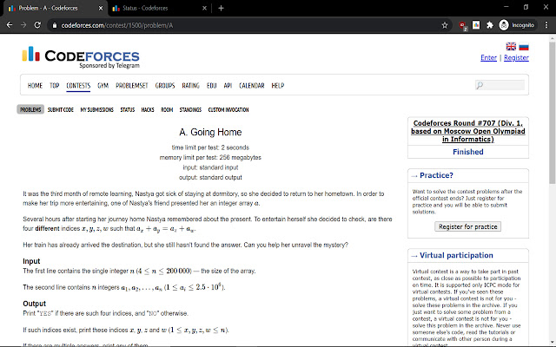Open a new browser tab

(221, 8)
